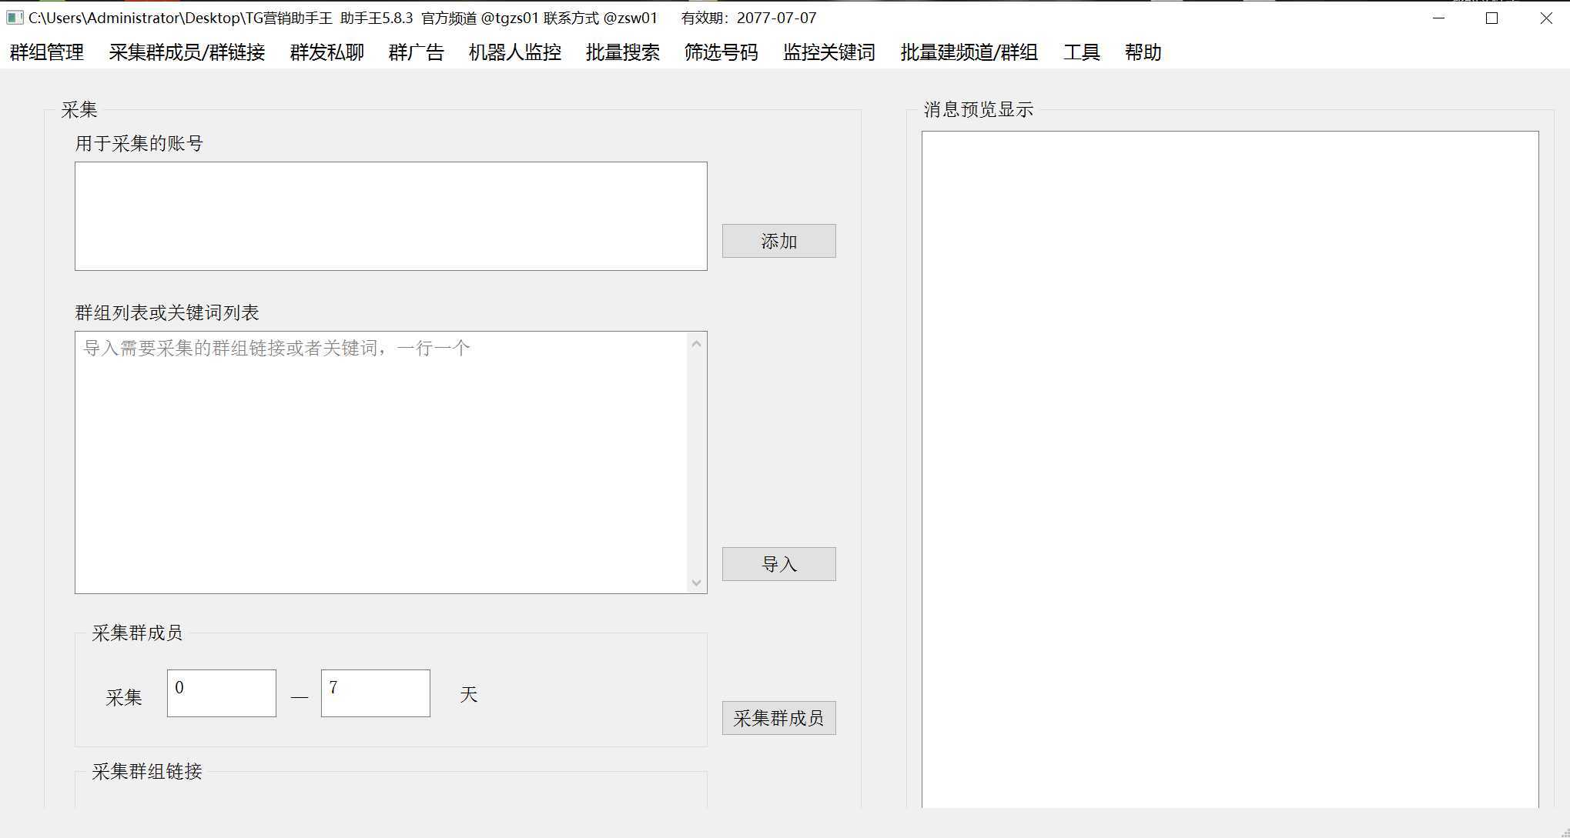The height and width of the screenshot is (838, 1570).
Task: Open the 群组管理 menu
Action: 47,52
